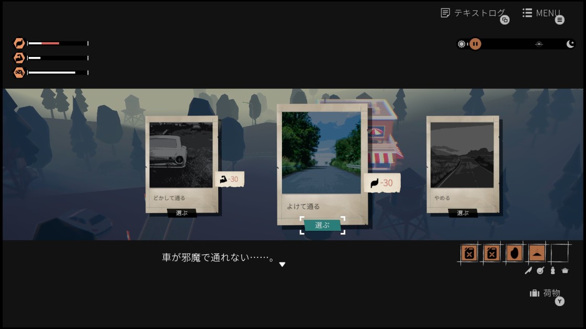Click the Y button prompt badge

click(559, 301)
